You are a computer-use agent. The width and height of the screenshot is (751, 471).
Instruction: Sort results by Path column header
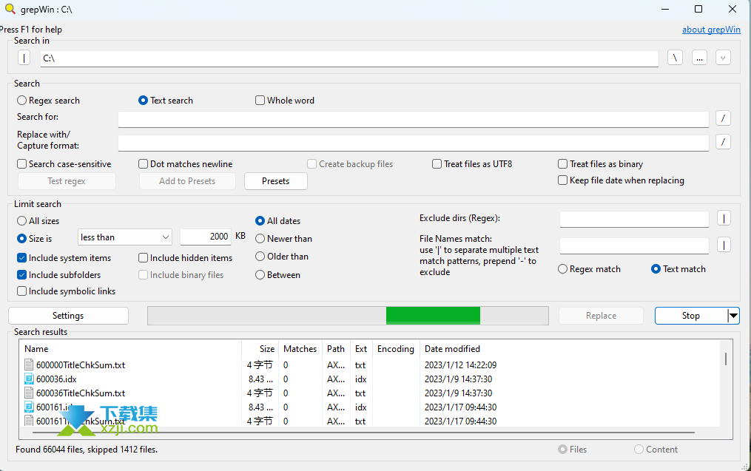coord(336,349)
